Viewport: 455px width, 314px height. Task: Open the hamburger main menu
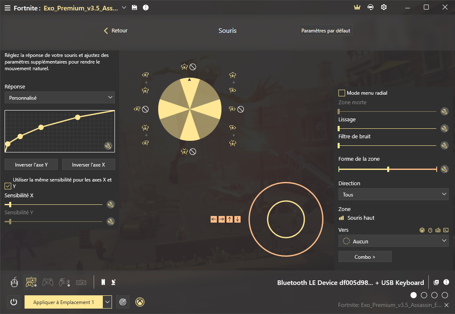(x=7, y=8)
